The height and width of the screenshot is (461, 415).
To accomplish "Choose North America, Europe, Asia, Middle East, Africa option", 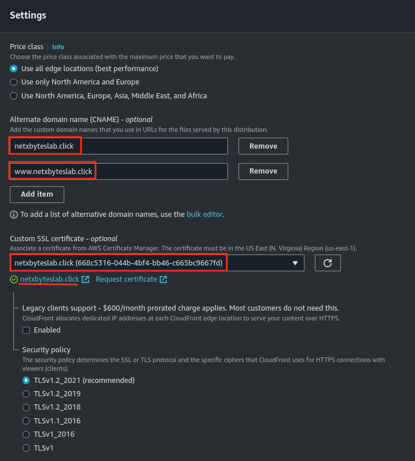I will [14, 95].
